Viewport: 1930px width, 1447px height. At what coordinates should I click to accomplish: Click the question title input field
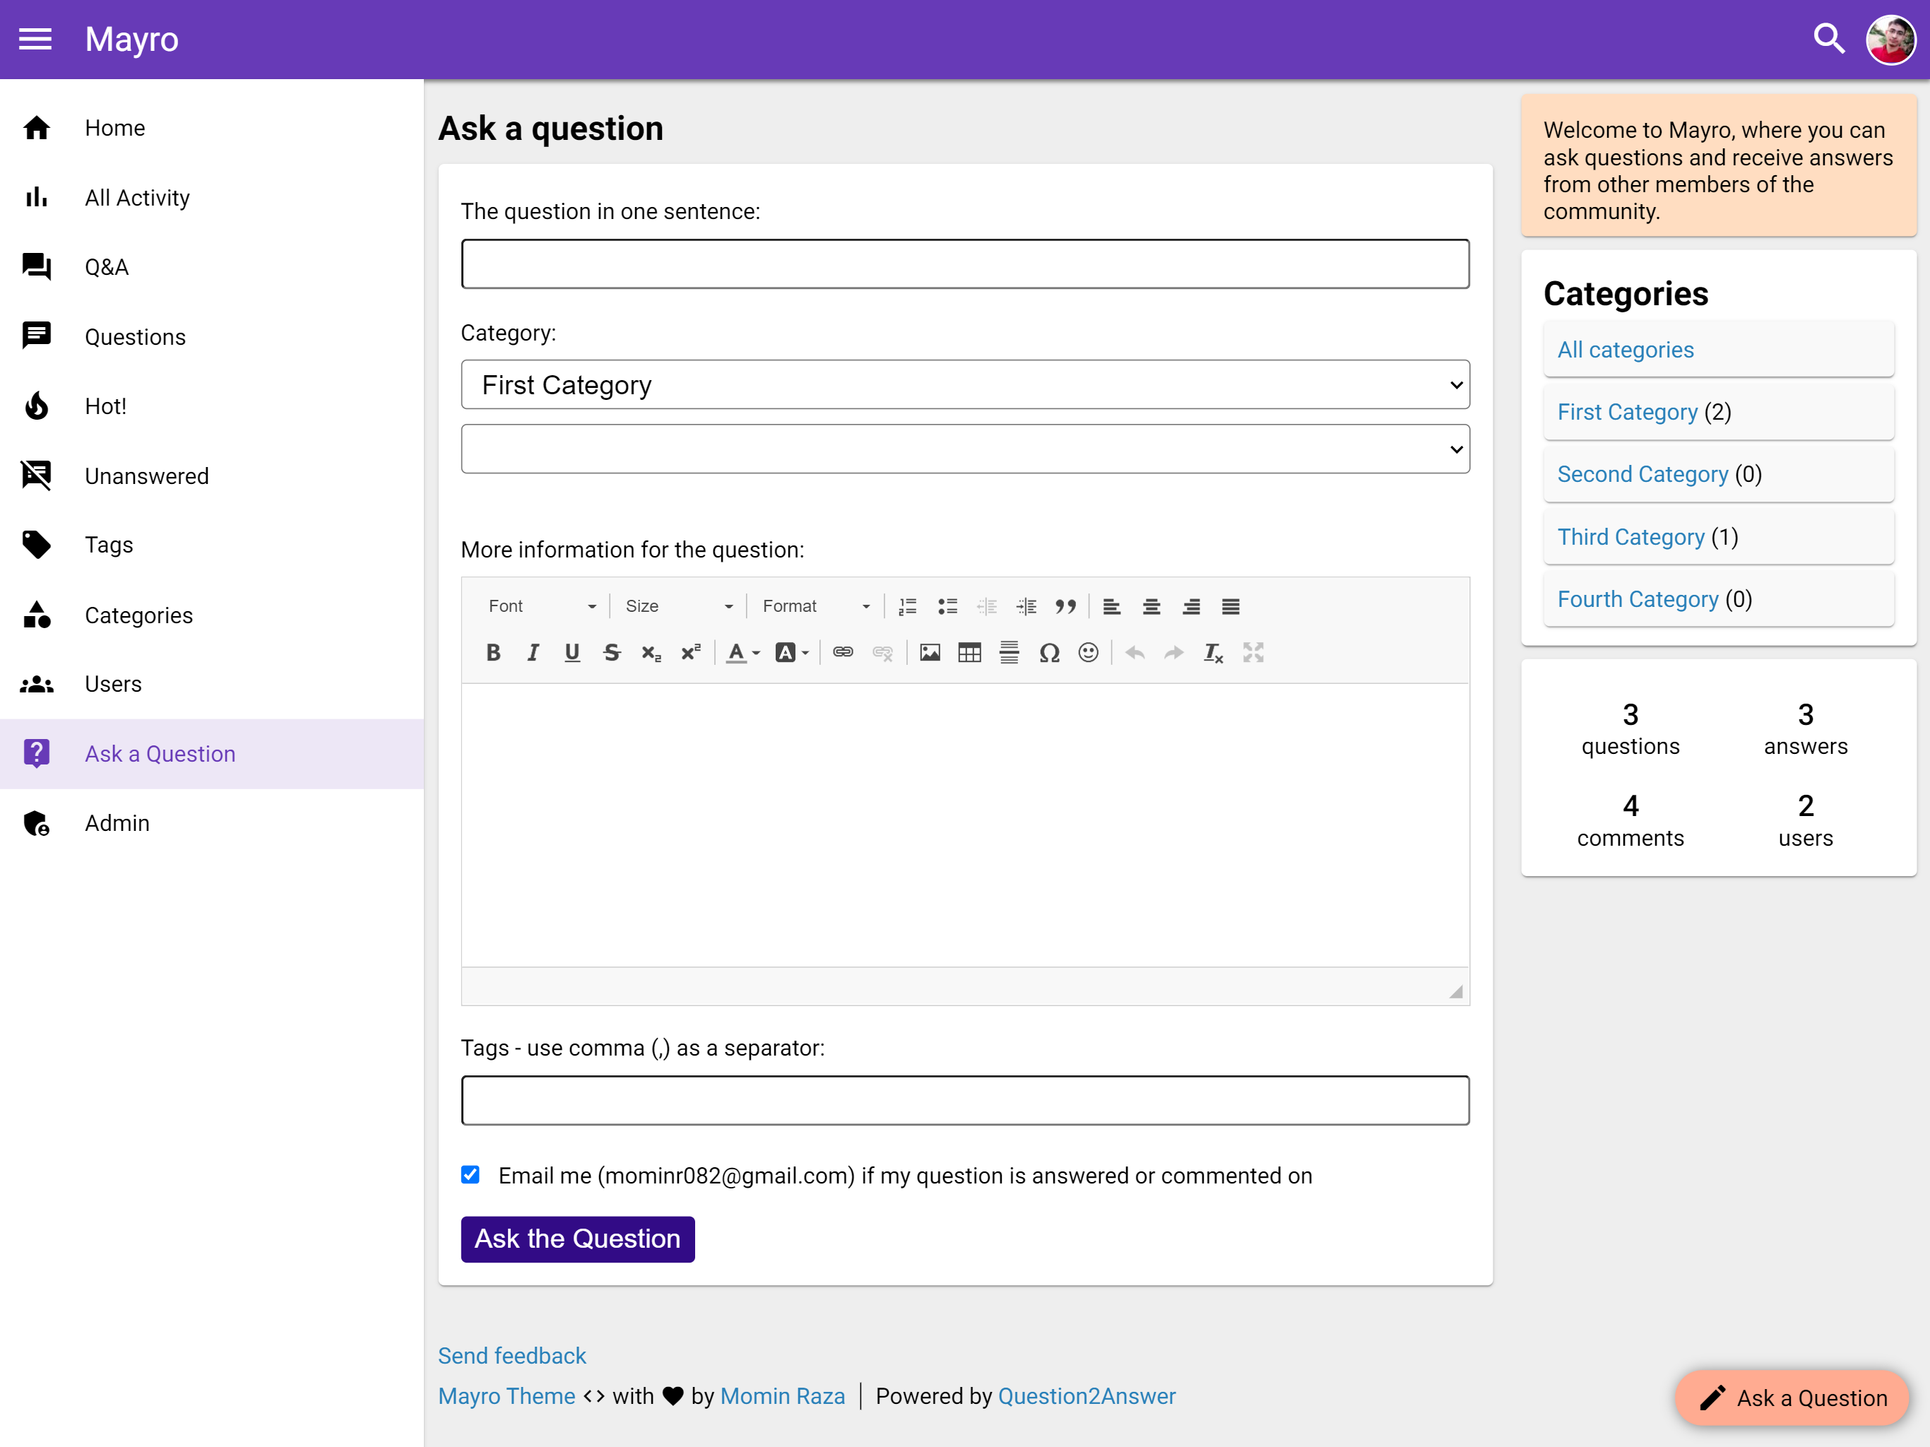[965, 264]
